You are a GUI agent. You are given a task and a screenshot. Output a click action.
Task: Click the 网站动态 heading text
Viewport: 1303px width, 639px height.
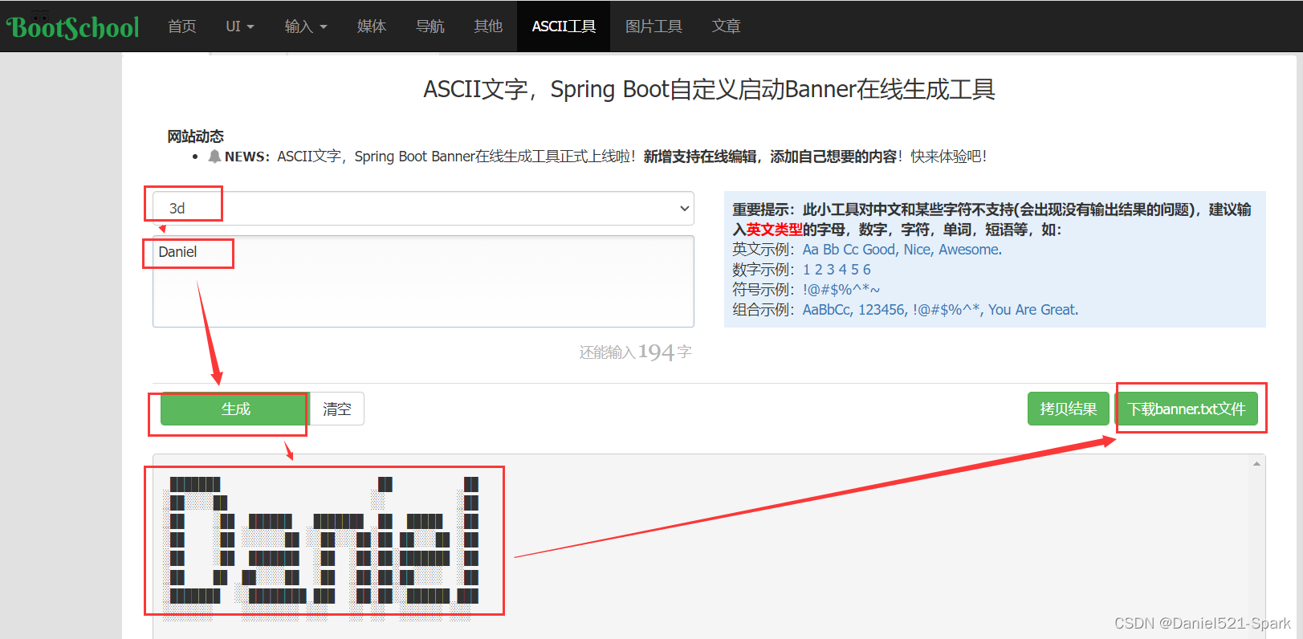tap(195, 136)
